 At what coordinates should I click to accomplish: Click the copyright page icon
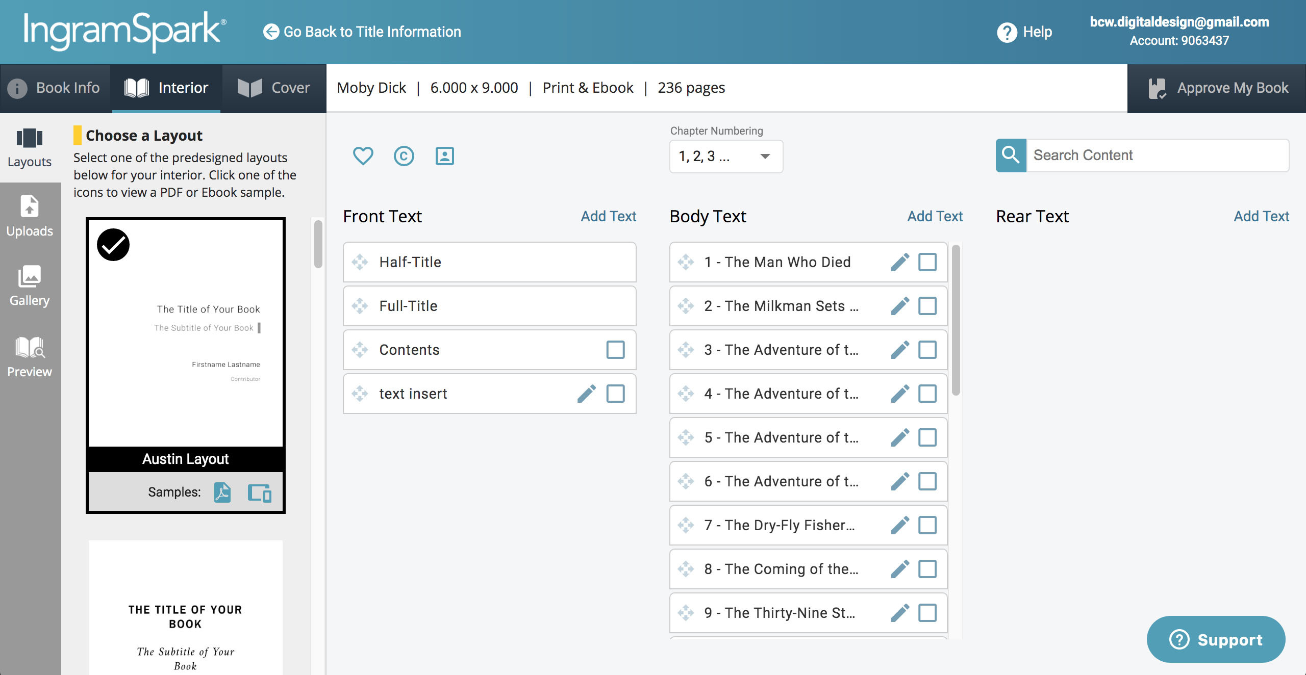click(x=404, y=155)
